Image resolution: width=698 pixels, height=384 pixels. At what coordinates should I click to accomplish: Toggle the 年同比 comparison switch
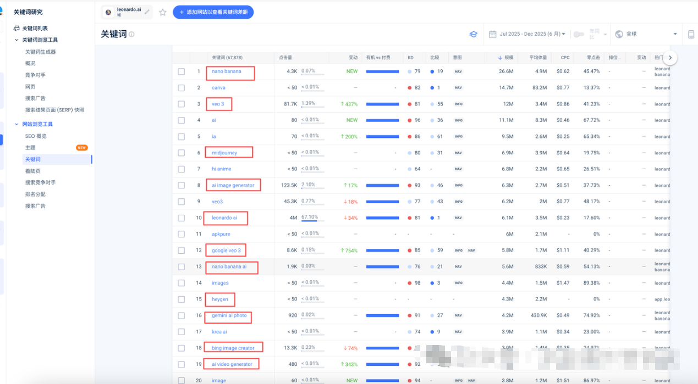(x=578, y=34)
